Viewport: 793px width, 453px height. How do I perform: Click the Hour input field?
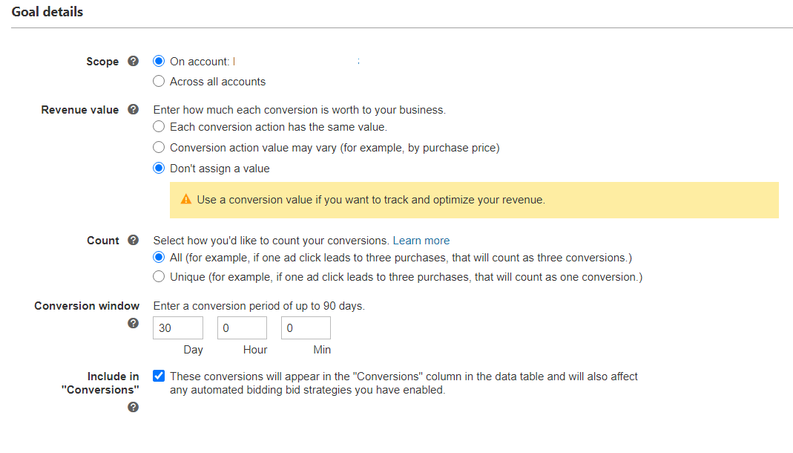[241, 327]
